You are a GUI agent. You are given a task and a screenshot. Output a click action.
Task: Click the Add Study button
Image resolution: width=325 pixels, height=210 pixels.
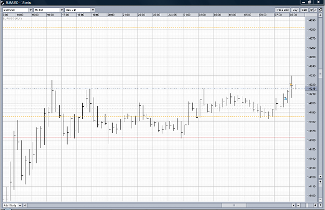click(10, 205)
